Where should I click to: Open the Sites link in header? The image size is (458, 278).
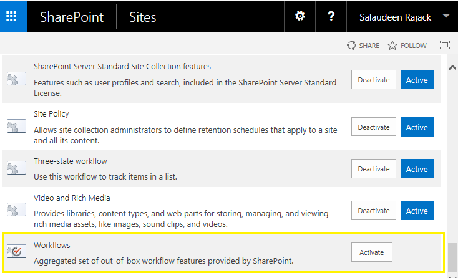click(x=142, y=17)
